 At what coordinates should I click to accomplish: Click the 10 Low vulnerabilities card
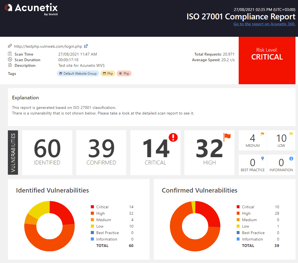(x=281, y=140)
